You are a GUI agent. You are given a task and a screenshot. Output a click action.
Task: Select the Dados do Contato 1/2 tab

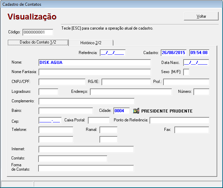pos(38,42)
